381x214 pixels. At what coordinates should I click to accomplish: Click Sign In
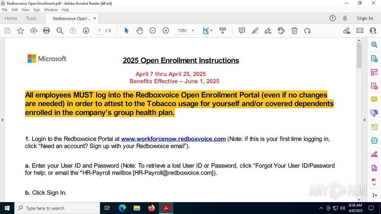(365, 18)
